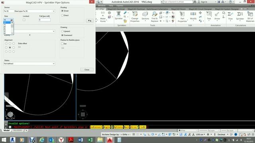Click the Options command option
Screen dimensions: 255x143
coord(118,127)
